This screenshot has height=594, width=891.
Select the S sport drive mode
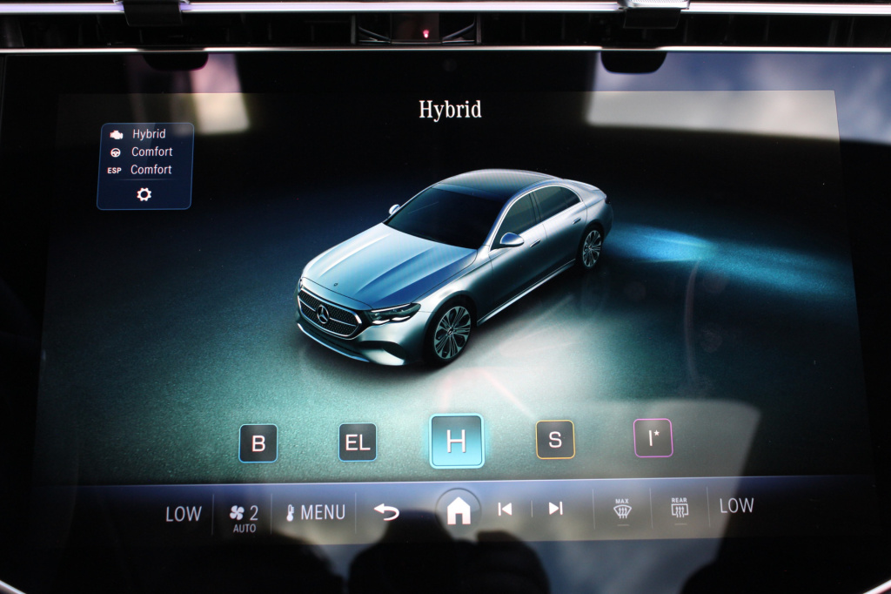[x=555, y=439]
